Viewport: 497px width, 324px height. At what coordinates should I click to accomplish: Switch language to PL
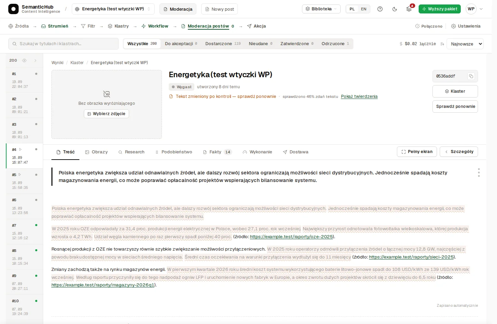352,9
